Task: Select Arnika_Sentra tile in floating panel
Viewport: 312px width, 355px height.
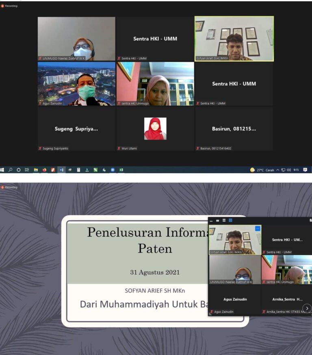Action: click(287, 300)
